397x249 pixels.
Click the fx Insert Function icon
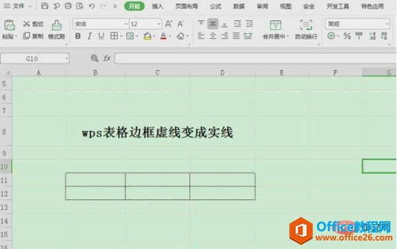click(107, 59)
